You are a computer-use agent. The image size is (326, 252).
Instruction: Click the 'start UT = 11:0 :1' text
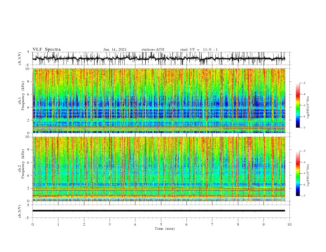[x=199, y=49]
